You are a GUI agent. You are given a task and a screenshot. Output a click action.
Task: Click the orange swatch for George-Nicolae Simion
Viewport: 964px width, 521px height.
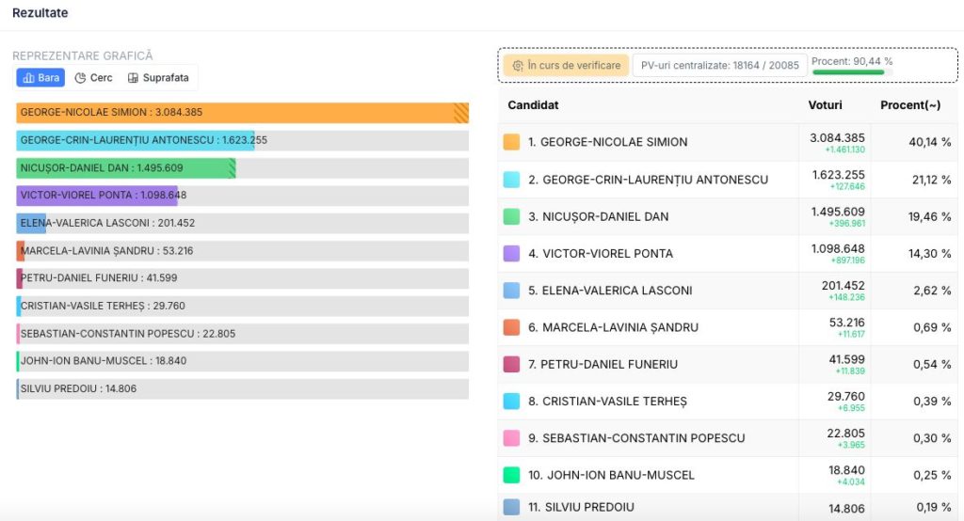511,142
